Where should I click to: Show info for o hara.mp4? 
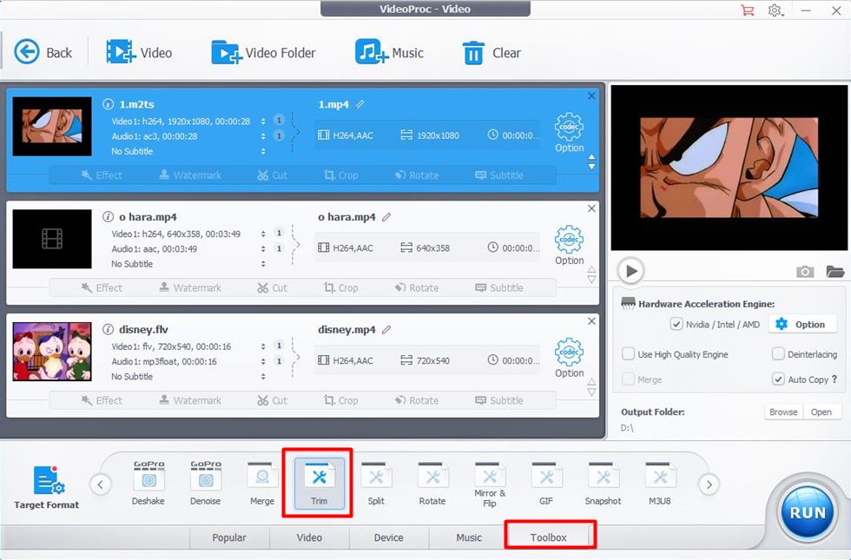108,217
